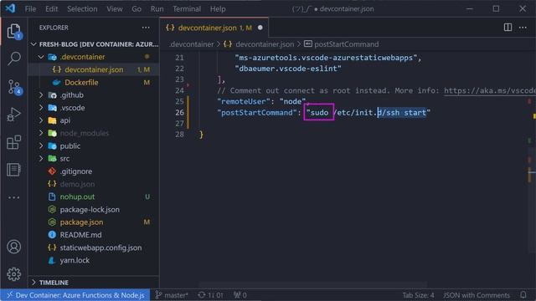
Task: Open README.md in the file tree
Action: (x=93, y=235)
